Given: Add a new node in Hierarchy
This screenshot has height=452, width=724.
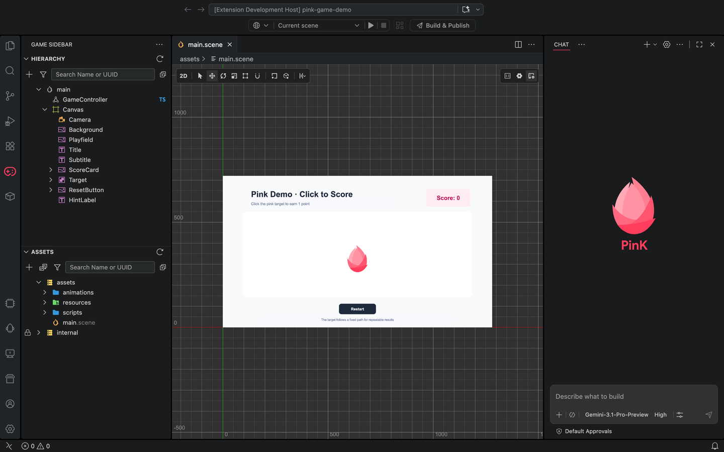Looking at the screenshot, I should pyautogui.click(x=29, y=74).
